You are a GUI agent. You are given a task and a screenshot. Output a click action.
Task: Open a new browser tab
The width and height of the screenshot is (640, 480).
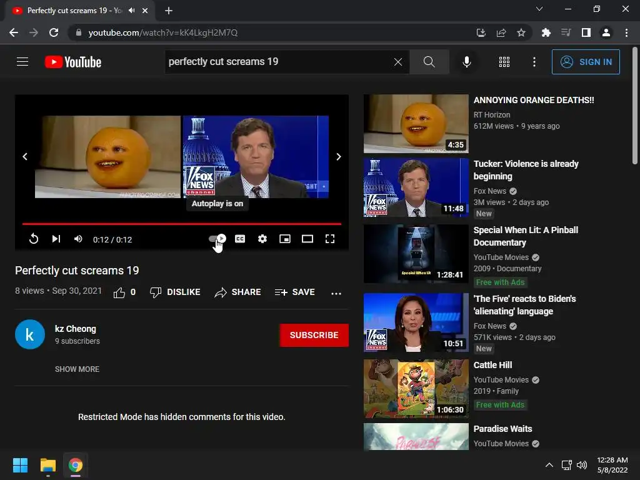[169, 11]
